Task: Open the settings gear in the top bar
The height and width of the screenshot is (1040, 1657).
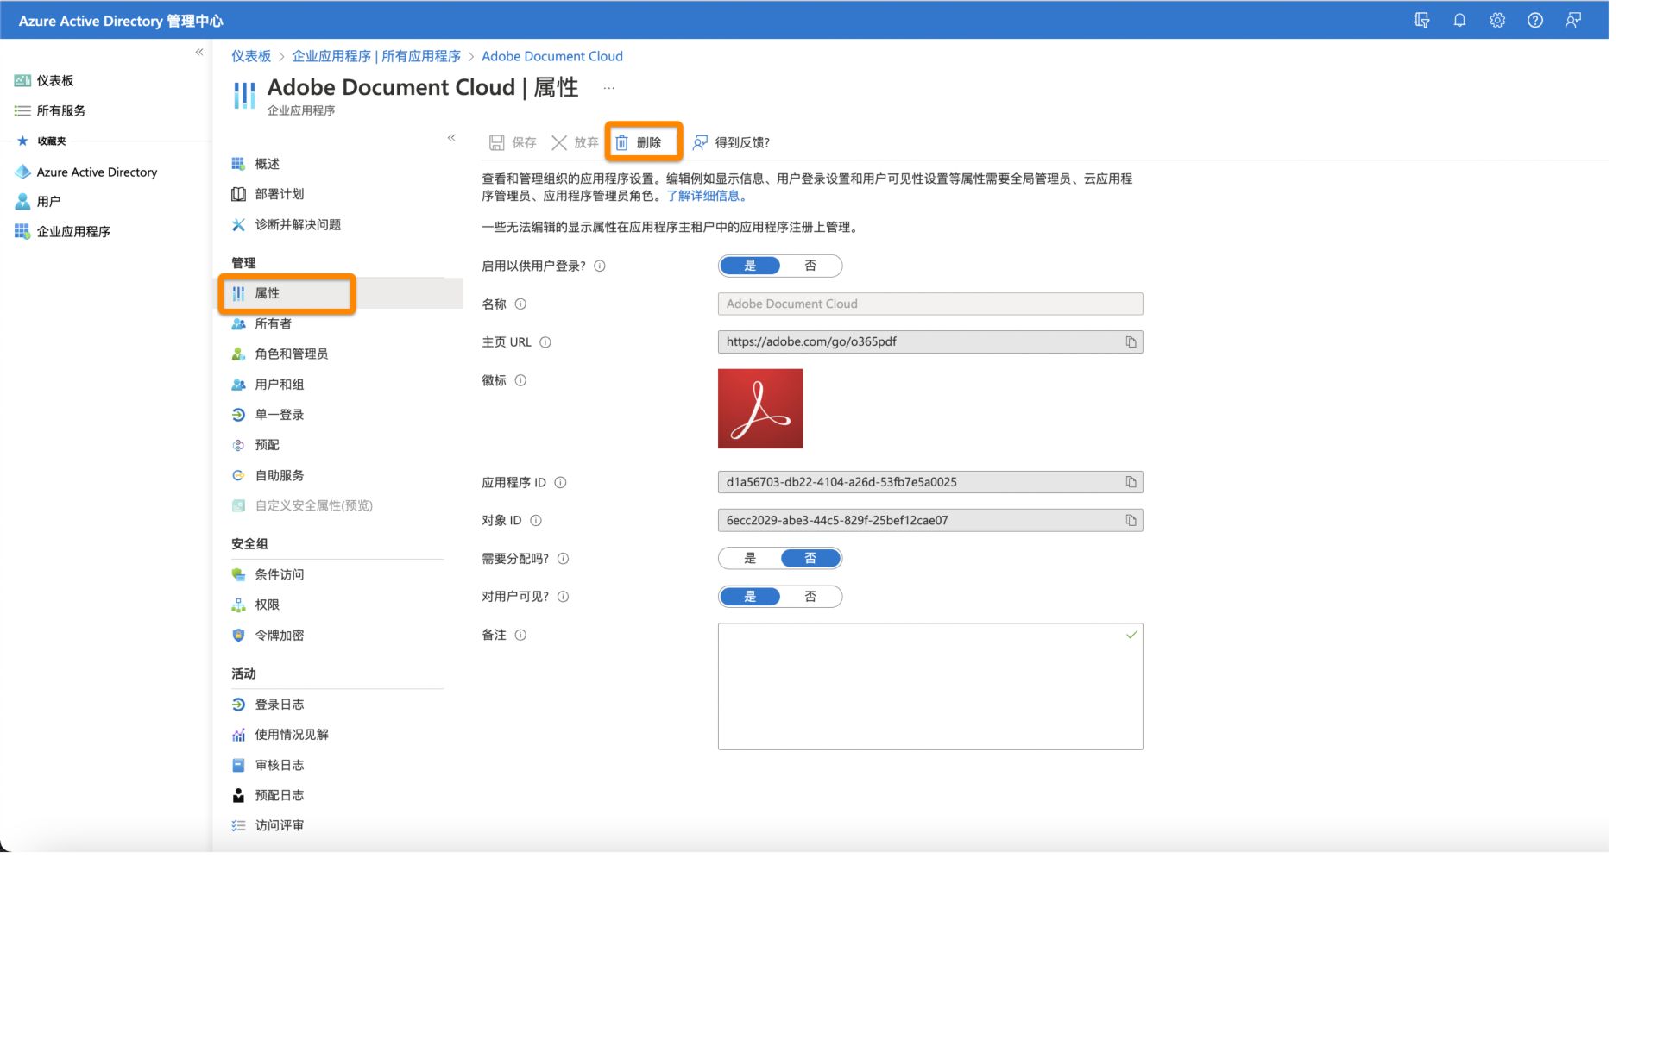Action: [x=1497, y=20]
